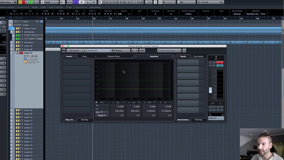Screen dimensions: 284x160
Task: Expand the Bell Melody track
Action: click(x=12, y=32)
